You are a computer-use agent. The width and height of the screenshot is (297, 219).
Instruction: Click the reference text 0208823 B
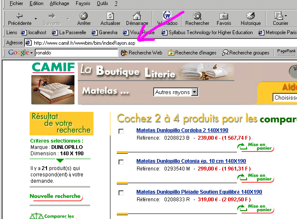(x=177, y=138)
